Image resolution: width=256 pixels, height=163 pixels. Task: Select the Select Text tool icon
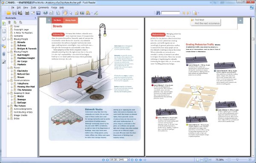pyautogui.click(x=76, y=13)
